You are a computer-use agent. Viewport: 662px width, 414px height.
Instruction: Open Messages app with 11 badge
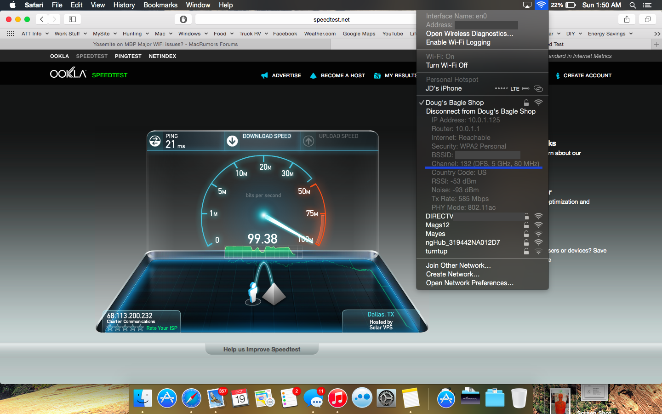pos(314,398)
